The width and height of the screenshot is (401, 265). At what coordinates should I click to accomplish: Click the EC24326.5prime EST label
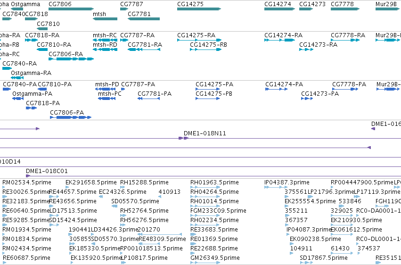click(123, 192)
